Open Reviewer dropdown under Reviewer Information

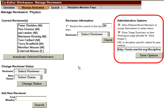(93, 34)
